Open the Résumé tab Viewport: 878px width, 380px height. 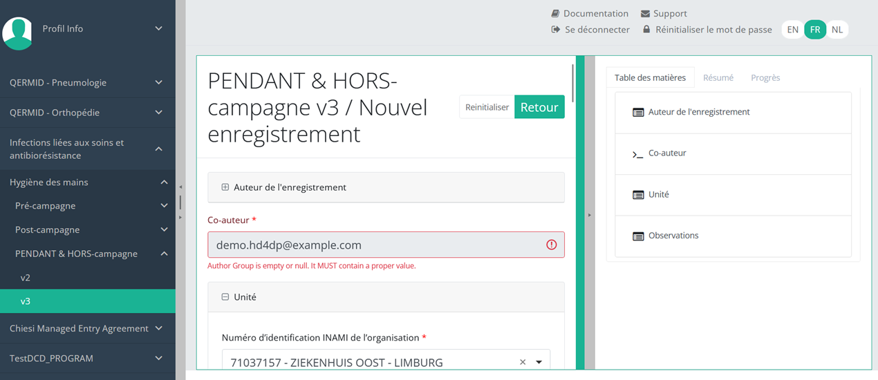718,78
